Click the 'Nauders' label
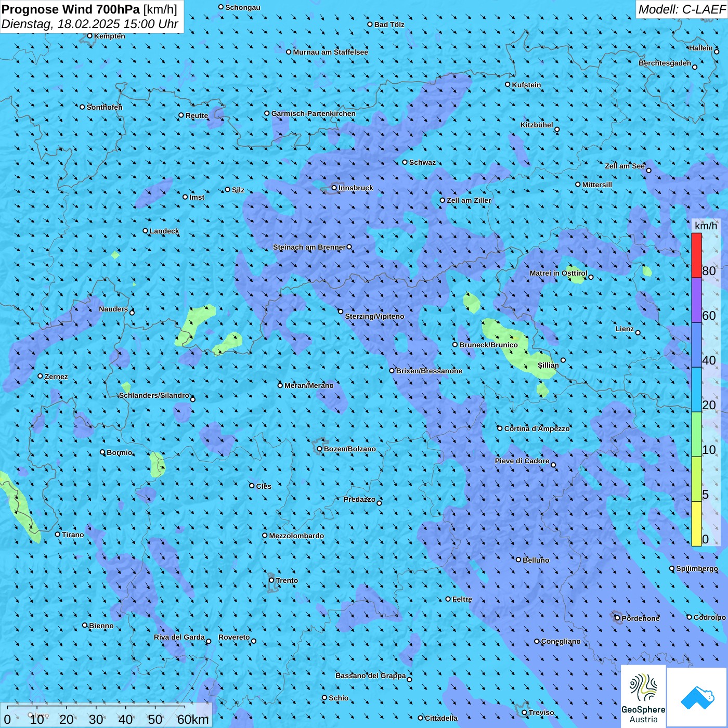728x728 pixels. point(113,309)
